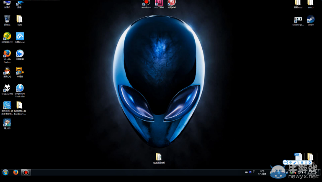Open the MOD folder at top right
This screenshot has height=182, width=322.
pos(311,4)
